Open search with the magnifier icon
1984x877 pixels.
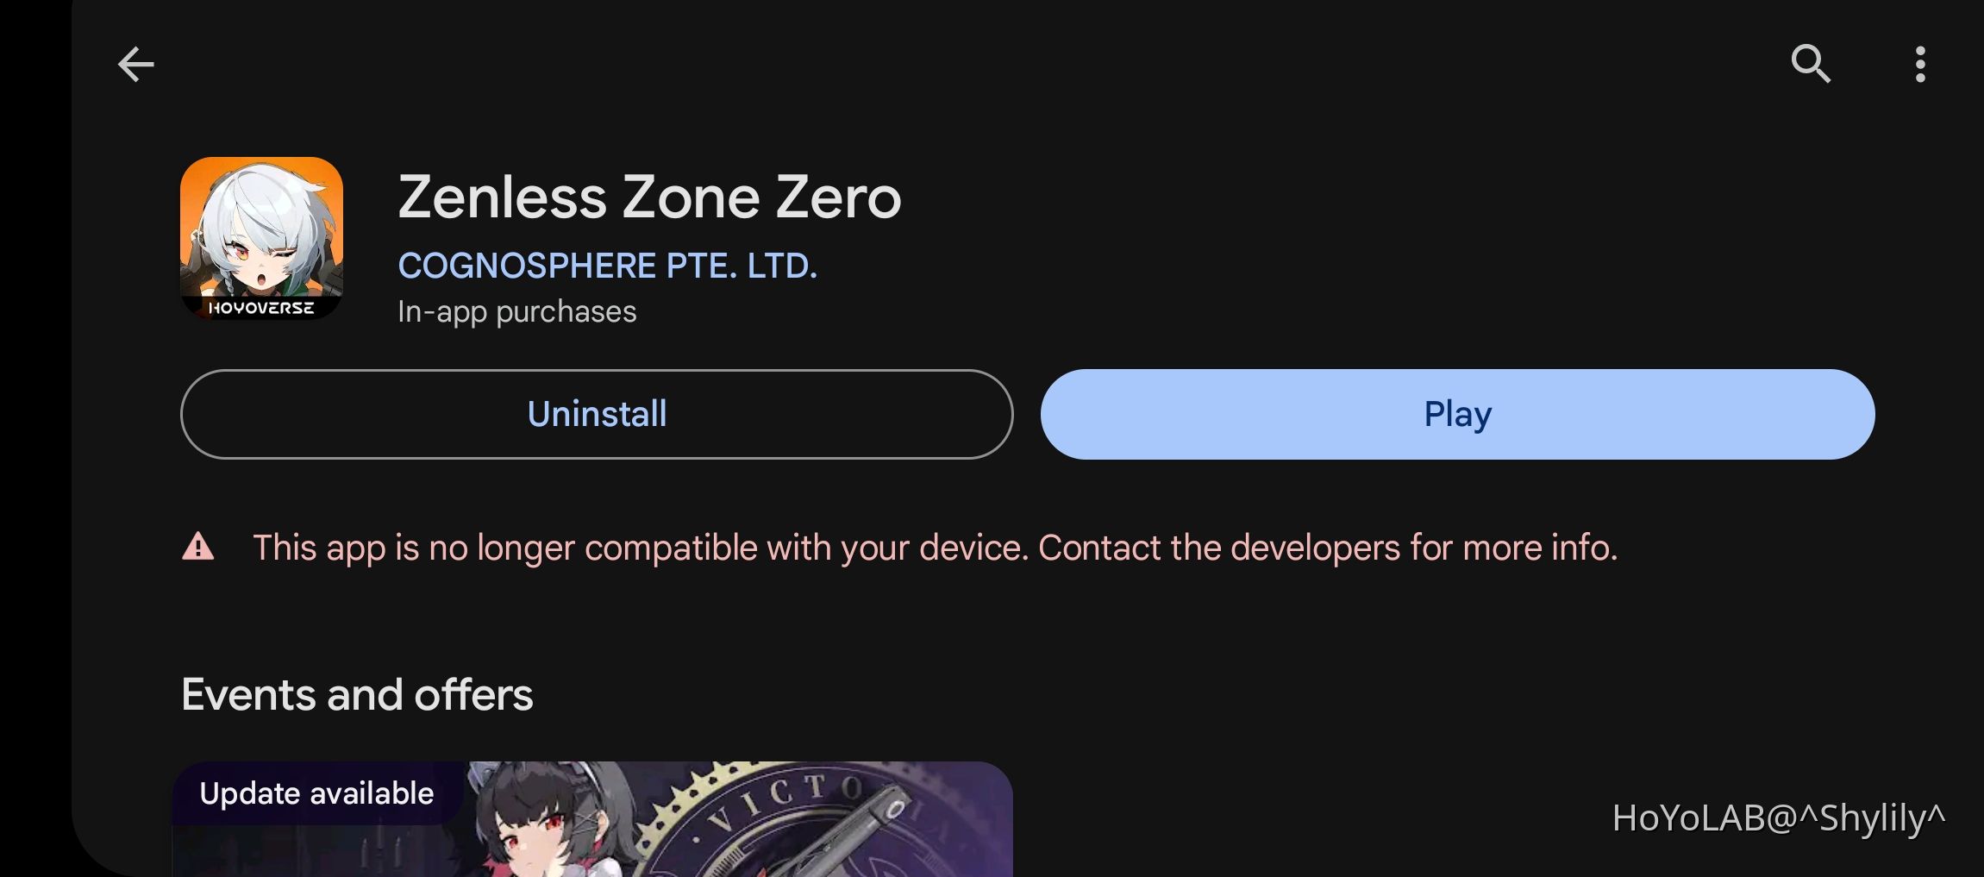tap(1810, 64)
